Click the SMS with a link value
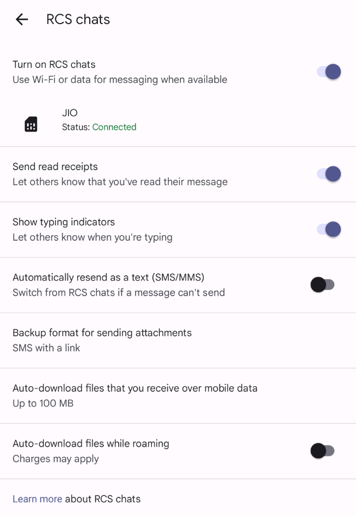 pos(46,348)
